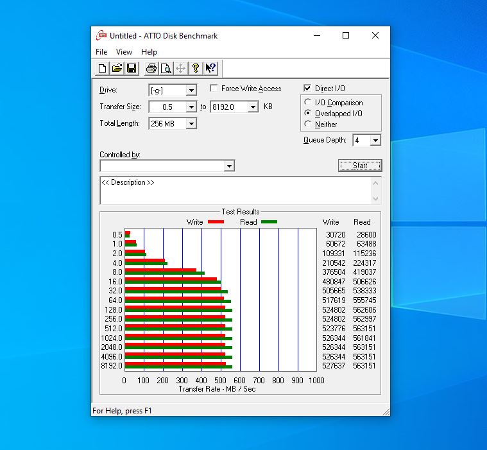Expand the Queue Depth dropdown

375,141
